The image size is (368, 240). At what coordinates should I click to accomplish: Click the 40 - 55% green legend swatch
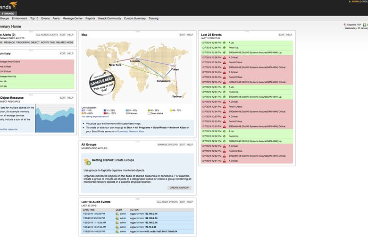(x=149, y=110)
